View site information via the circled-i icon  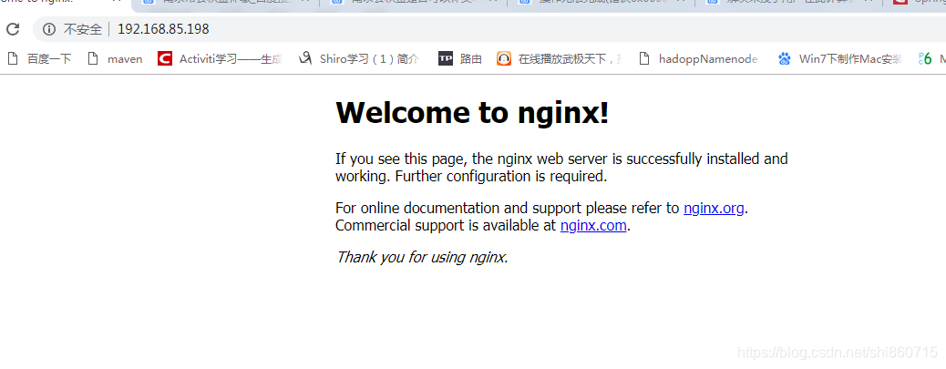click(x=49, y=29)
